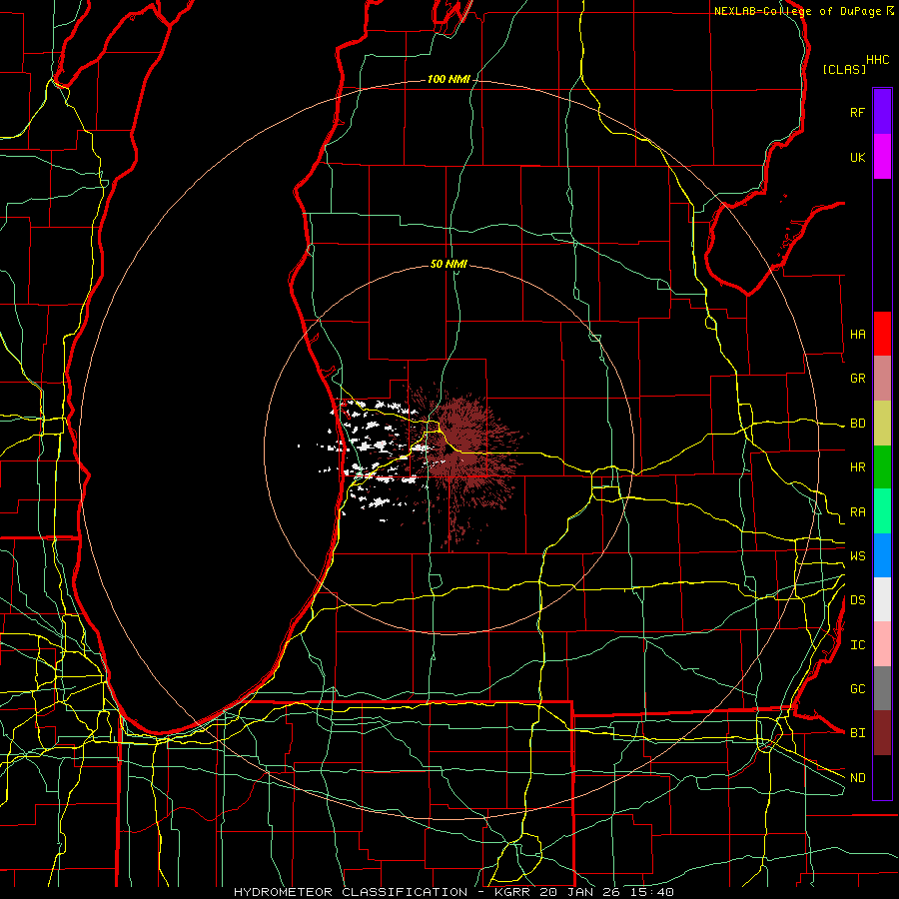Click the "ND" legend label
Image resolution: width=899 pixels, height=899 pixels.
[857, 778]
